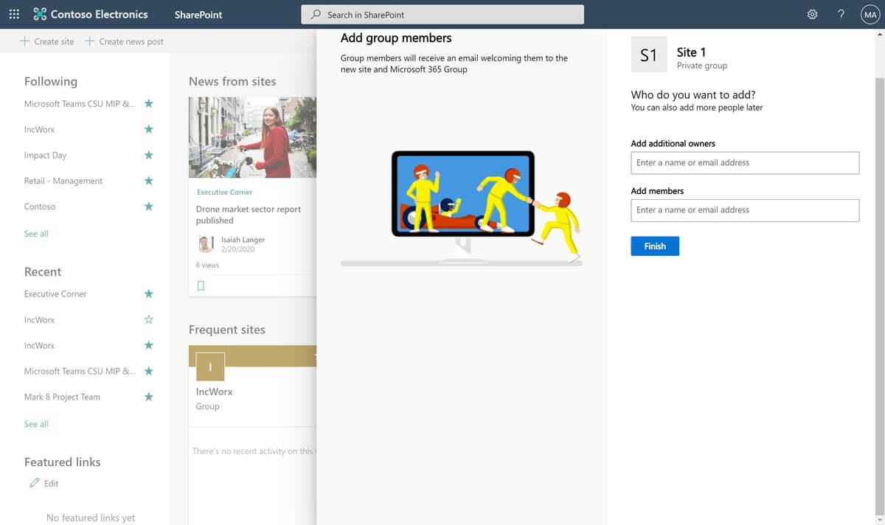Click the Search in SharePoint box

tap(442, 14)
